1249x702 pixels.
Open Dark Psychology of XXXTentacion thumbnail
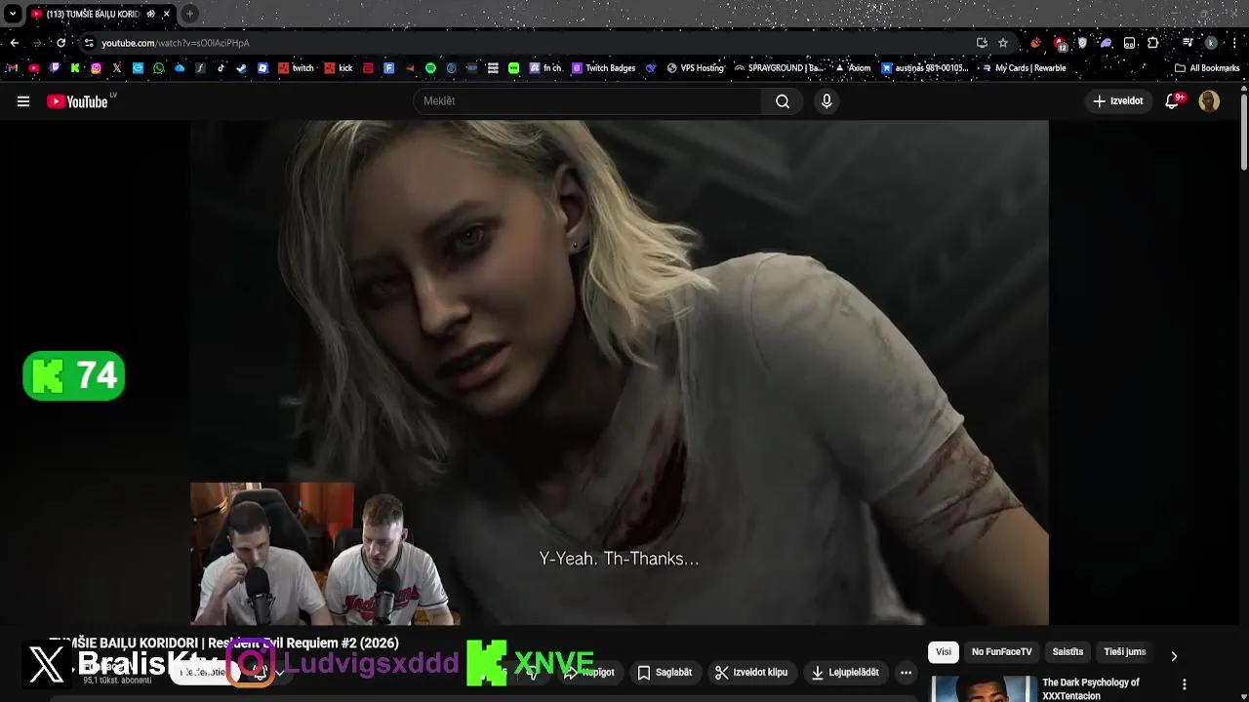[x=983, y=688]
